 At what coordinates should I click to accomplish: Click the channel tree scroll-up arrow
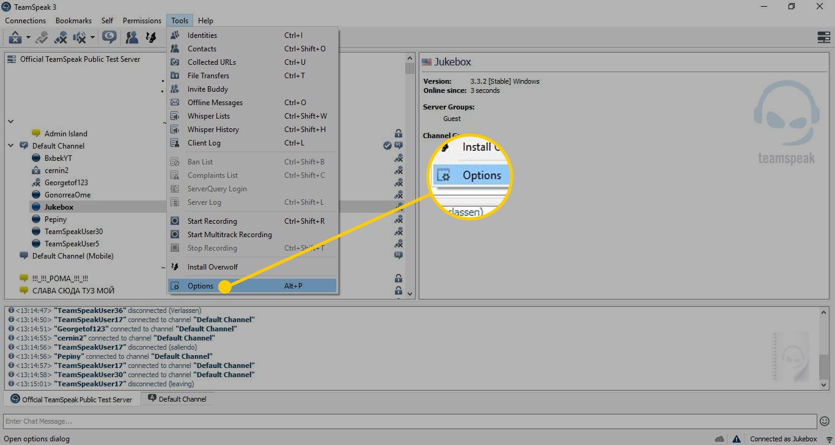coord(410,57)
